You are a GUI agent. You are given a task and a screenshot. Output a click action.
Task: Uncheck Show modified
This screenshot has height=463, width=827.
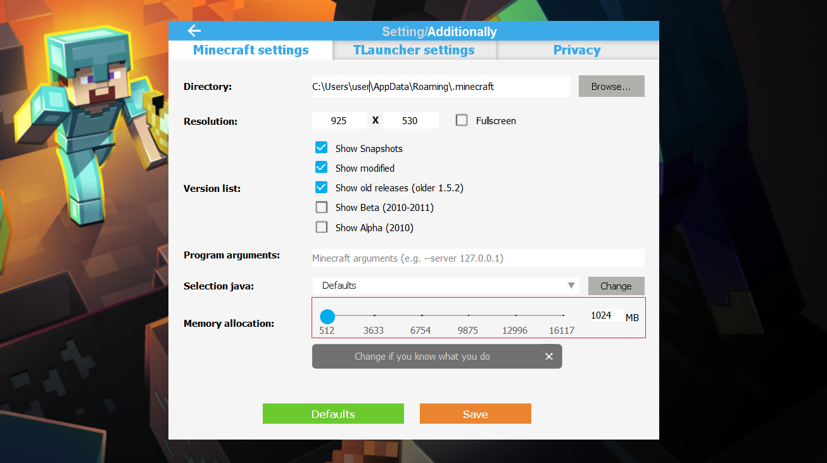click(x=321, y=167)
